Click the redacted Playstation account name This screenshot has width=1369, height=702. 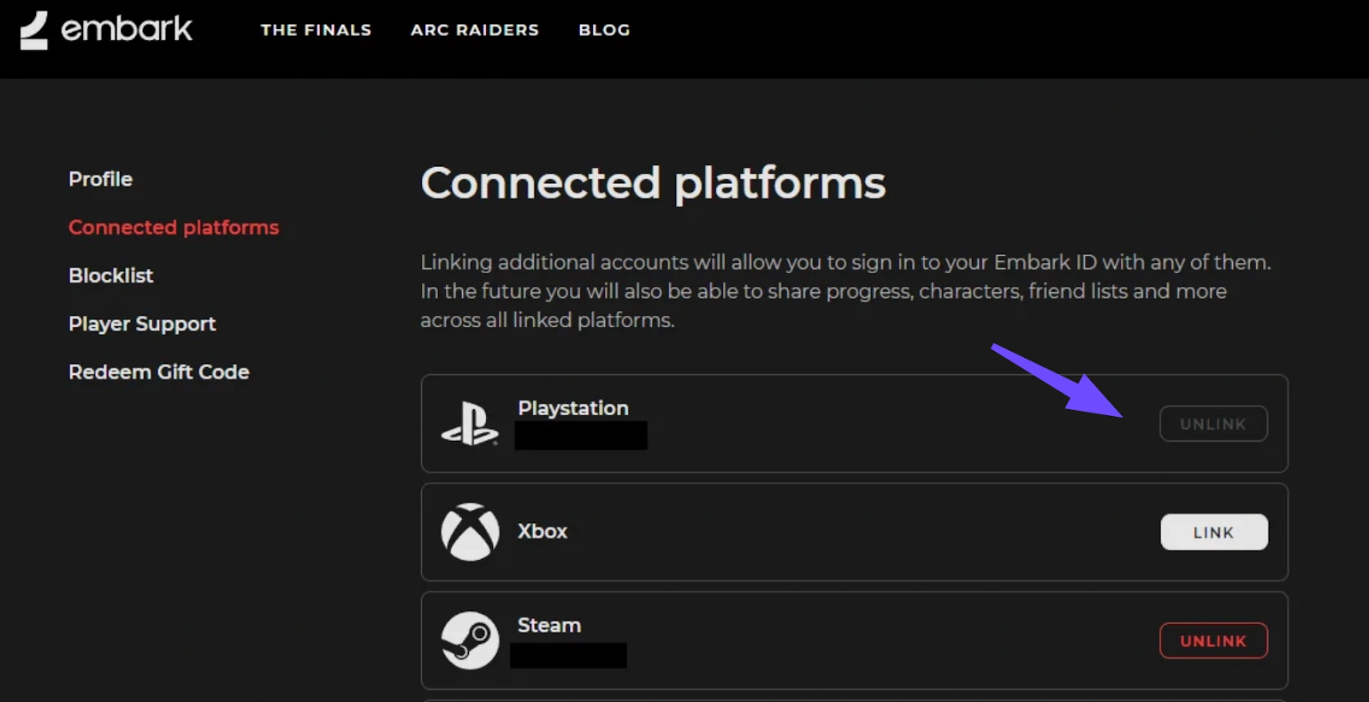(x=581, y=436)
